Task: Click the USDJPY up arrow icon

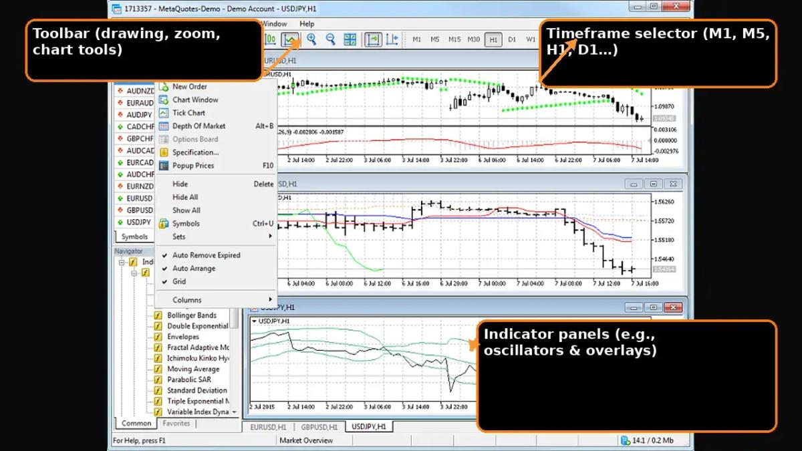Action: click(x=120, y=222)
